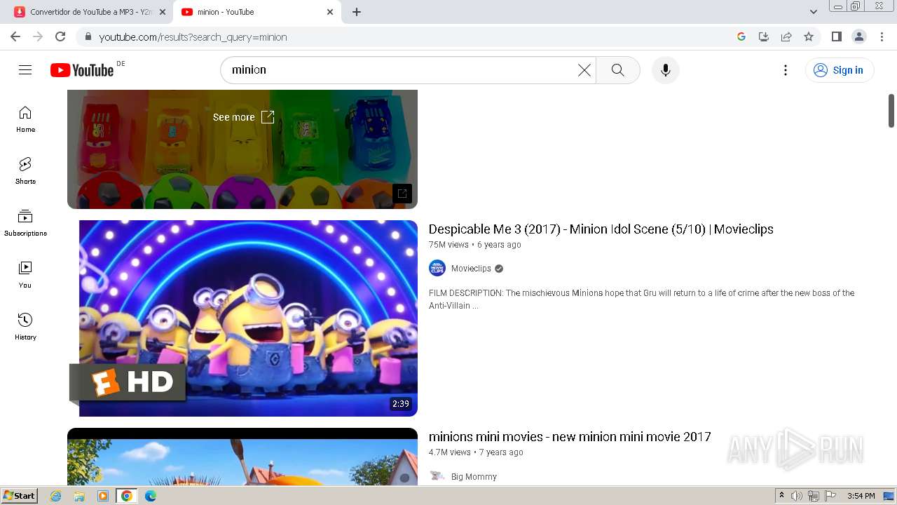Go to YouTube home via logo
The width and height of the screenshot is (897, 505).
click(82, 70)
